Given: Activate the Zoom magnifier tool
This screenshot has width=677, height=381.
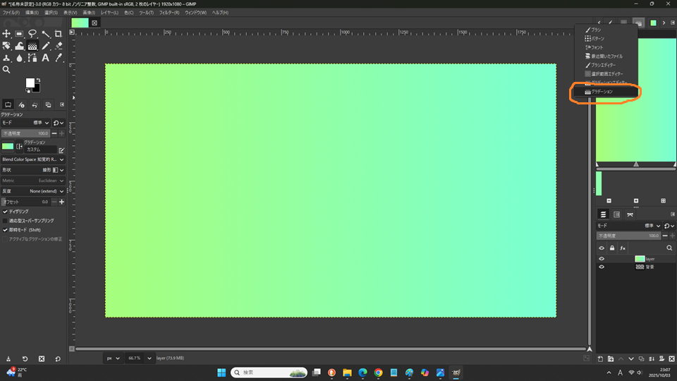Looking at the screenshot, I should click(x=7, y=70).
